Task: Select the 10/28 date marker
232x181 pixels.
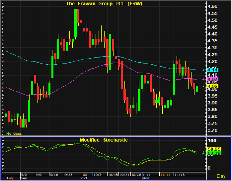Action: click(136, 175)
